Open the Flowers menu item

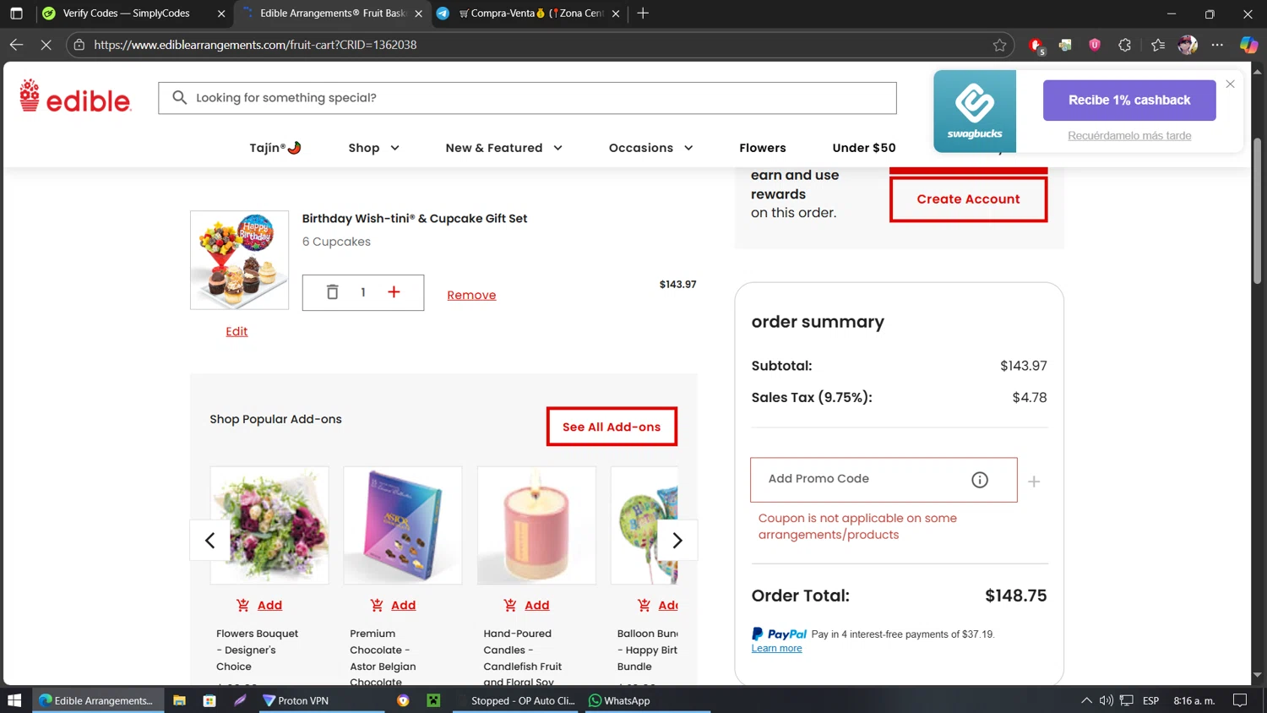[x=763, y=148]
